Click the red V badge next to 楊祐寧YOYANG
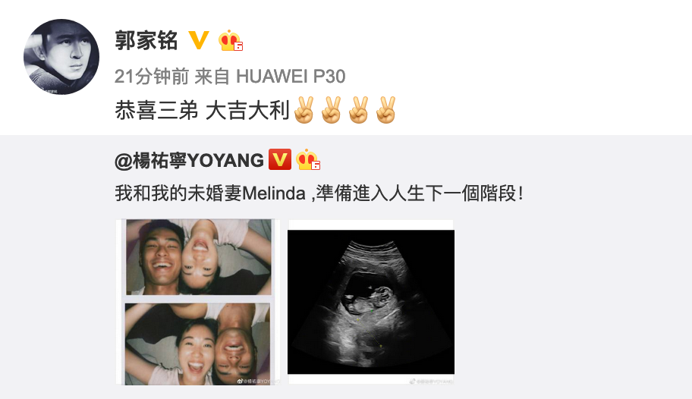 [280, 159]
